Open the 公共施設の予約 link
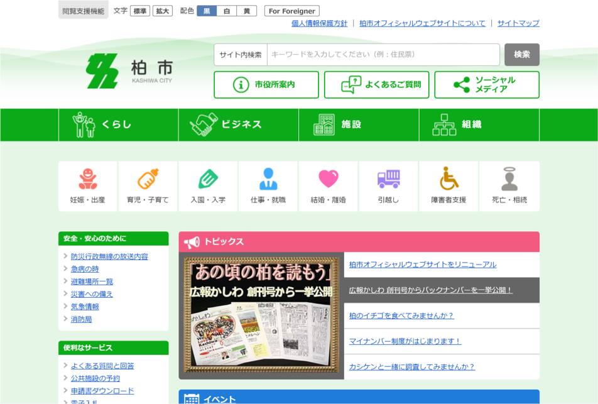 95,378
